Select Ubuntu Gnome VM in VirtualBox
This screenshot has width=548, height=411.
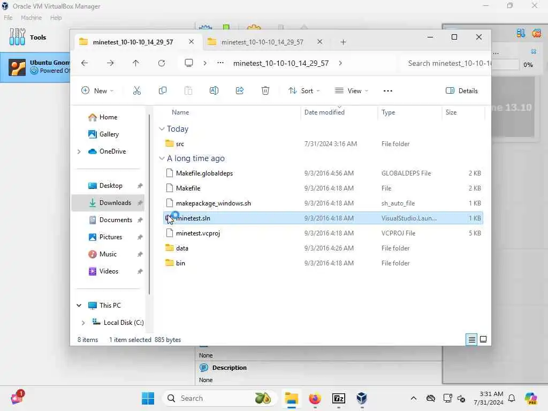coord(35,67)
